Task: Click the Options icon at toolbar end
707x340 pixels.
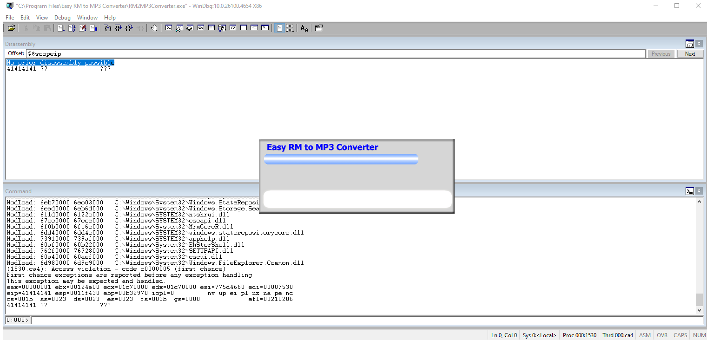Action: coord(318,28)
